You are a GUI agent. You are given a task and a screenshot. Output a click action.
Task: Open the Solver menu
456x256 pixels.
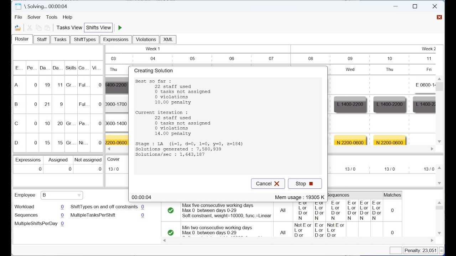pyautogui.click(x=34, y=17)
